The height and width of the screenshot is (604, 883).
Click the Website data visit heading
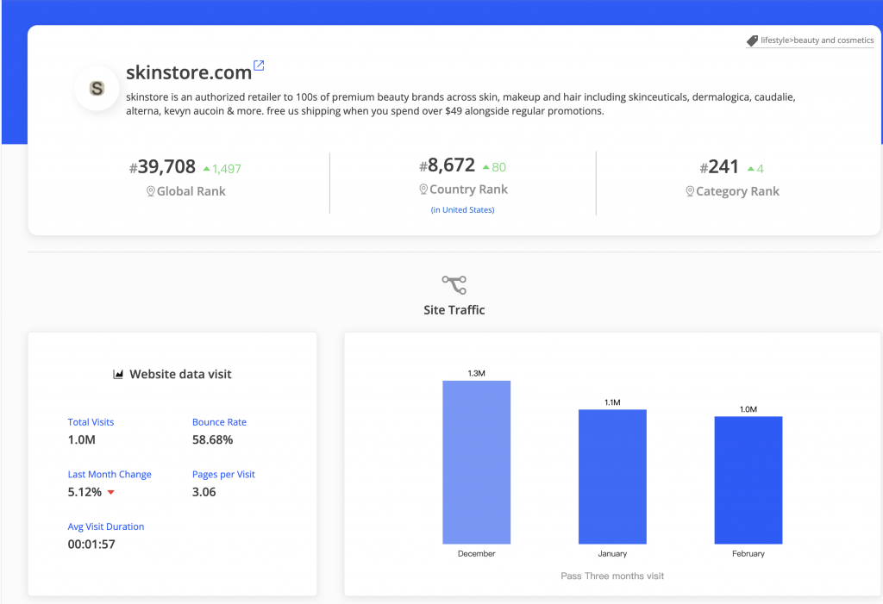pos(180,374)
